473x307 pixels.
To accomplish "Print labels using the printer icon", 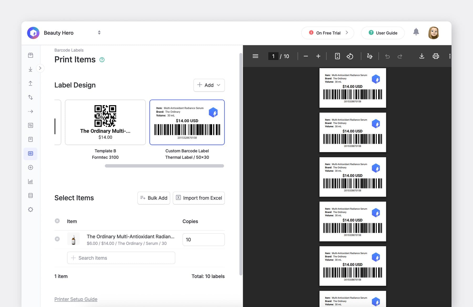I will click(x=435, y=56).
